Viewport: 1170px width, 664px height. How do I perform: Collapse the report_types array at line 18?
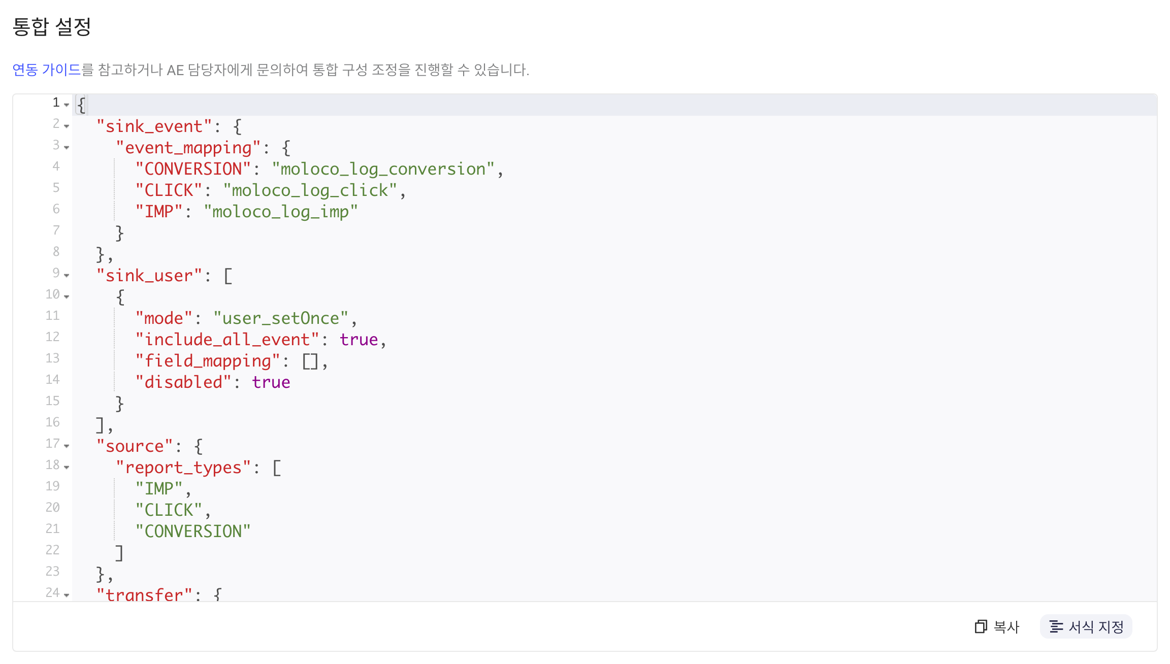(67, 467)
